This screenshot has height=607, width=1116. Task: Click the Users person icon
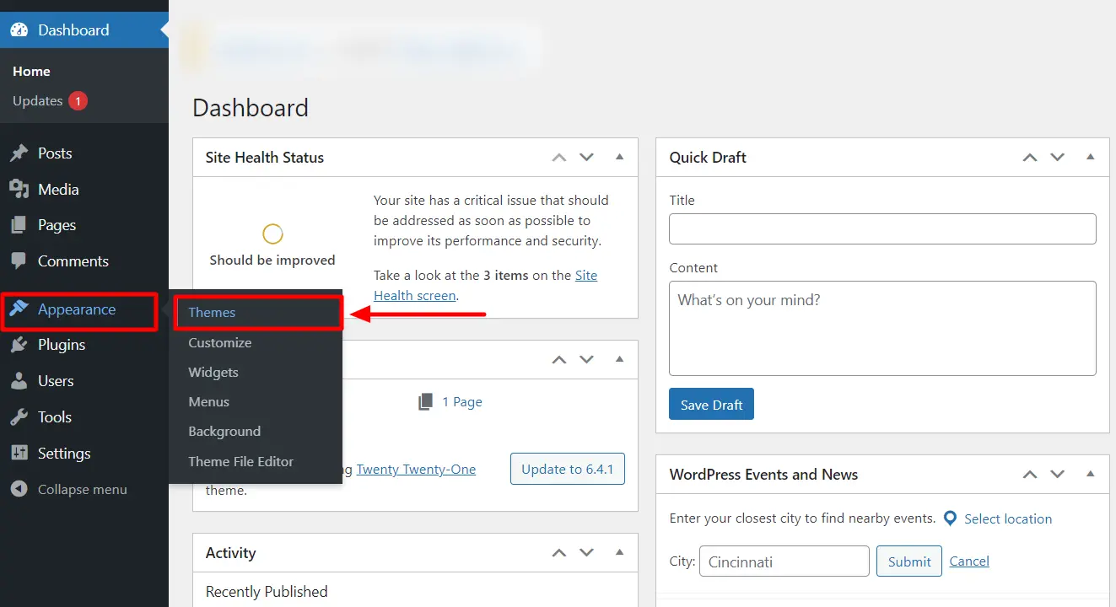(x=19, y=381)
